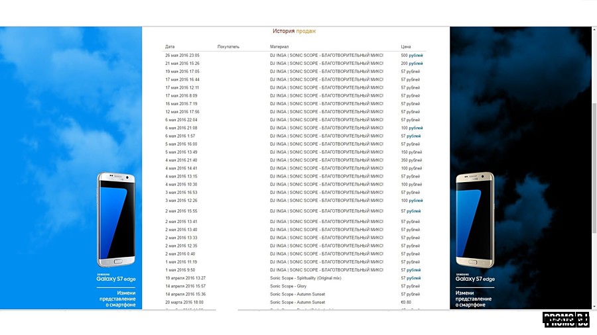Click the История продаж heading
The image size is (597, 335).
(294, 31)
